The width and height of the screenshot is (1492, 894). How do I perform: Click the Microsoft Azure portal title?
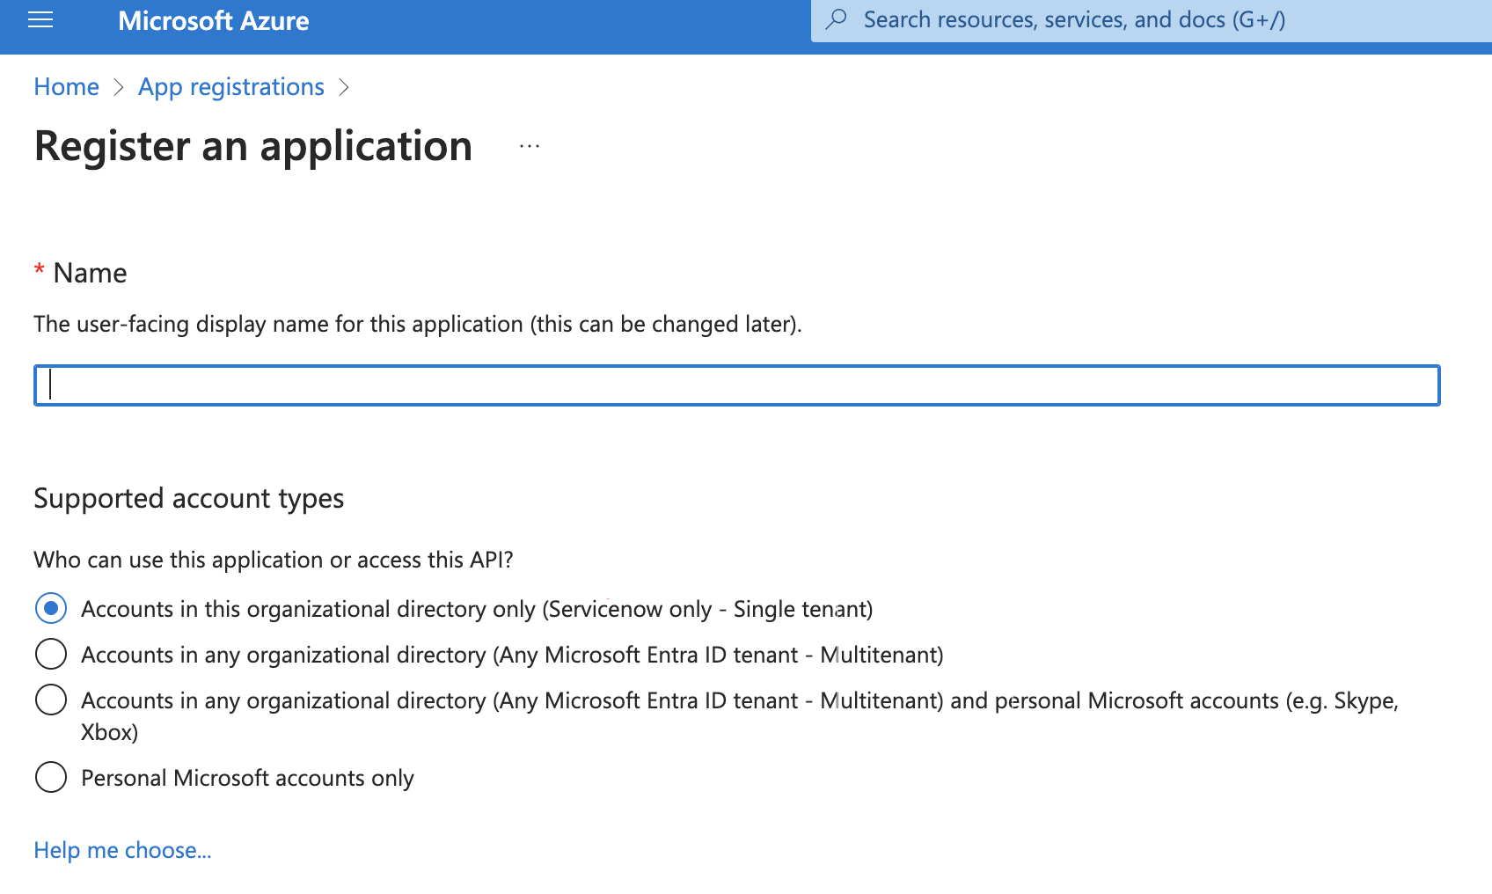click(214, 20)
